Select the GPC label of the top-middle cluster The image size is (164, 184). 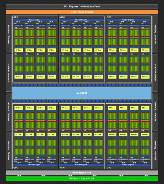(x=62, y=17)
